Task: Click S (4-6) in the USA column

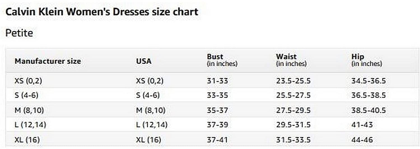Action: click(x=148, y=95)
